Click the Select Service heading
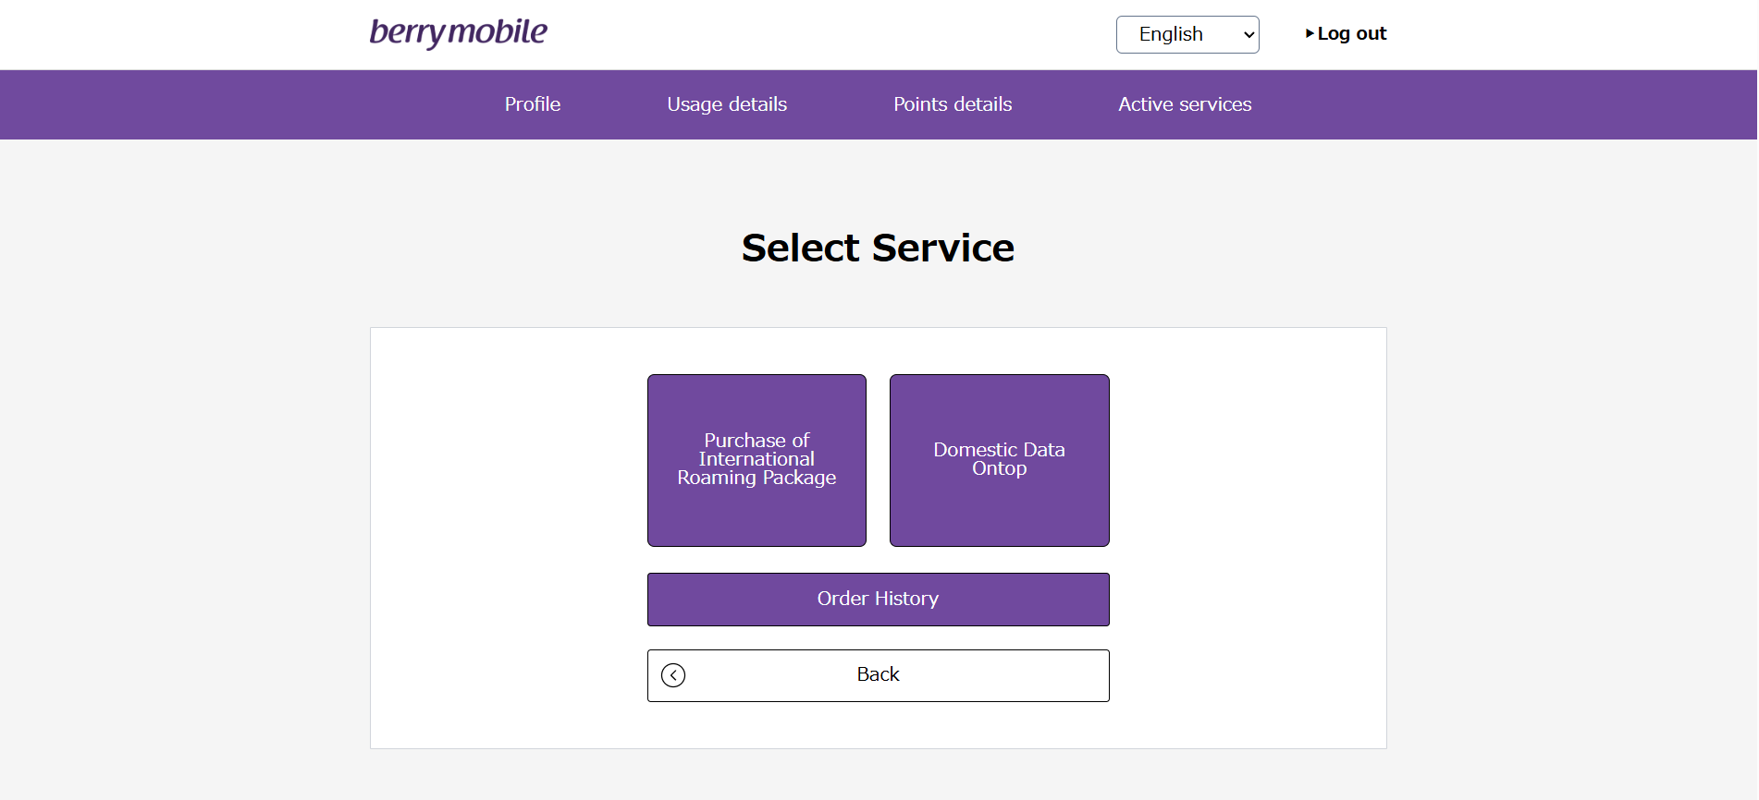 click(x=879, y=248)
